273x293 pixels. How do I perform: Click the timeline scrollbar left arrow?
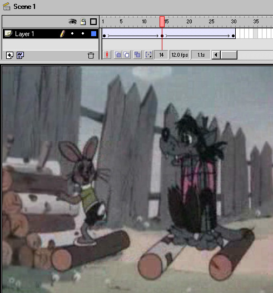(x=216, y=55)
